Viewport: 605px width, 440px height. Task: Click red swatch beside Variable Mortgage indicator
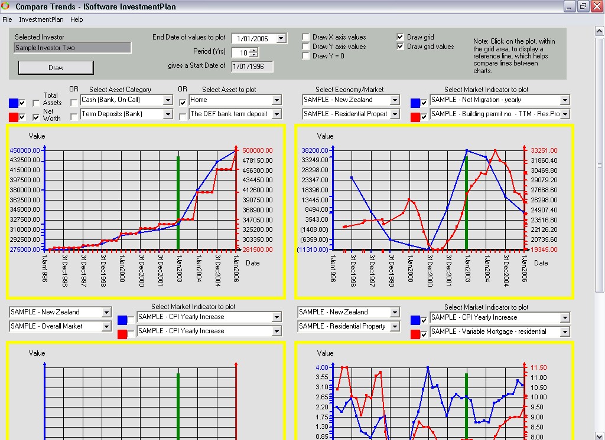[415, 334]
